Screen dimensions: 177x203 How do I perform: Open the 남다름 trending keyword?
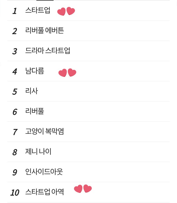[35, 71]
